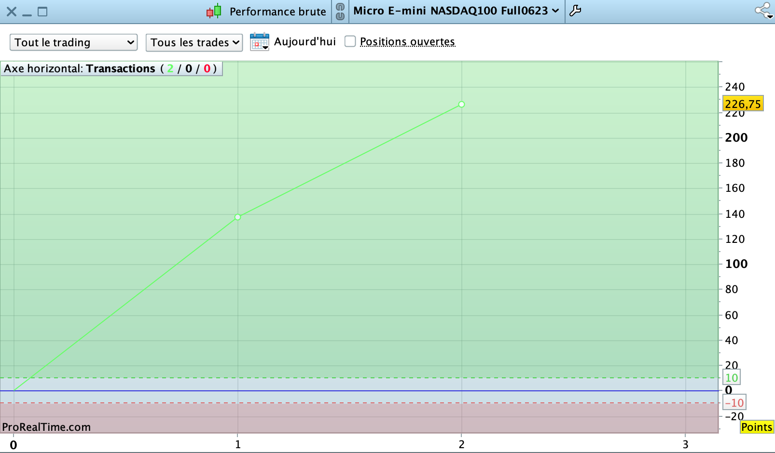
Task: Click the candlestick chart icon beside Performance brute
Action: coord(214,11)
